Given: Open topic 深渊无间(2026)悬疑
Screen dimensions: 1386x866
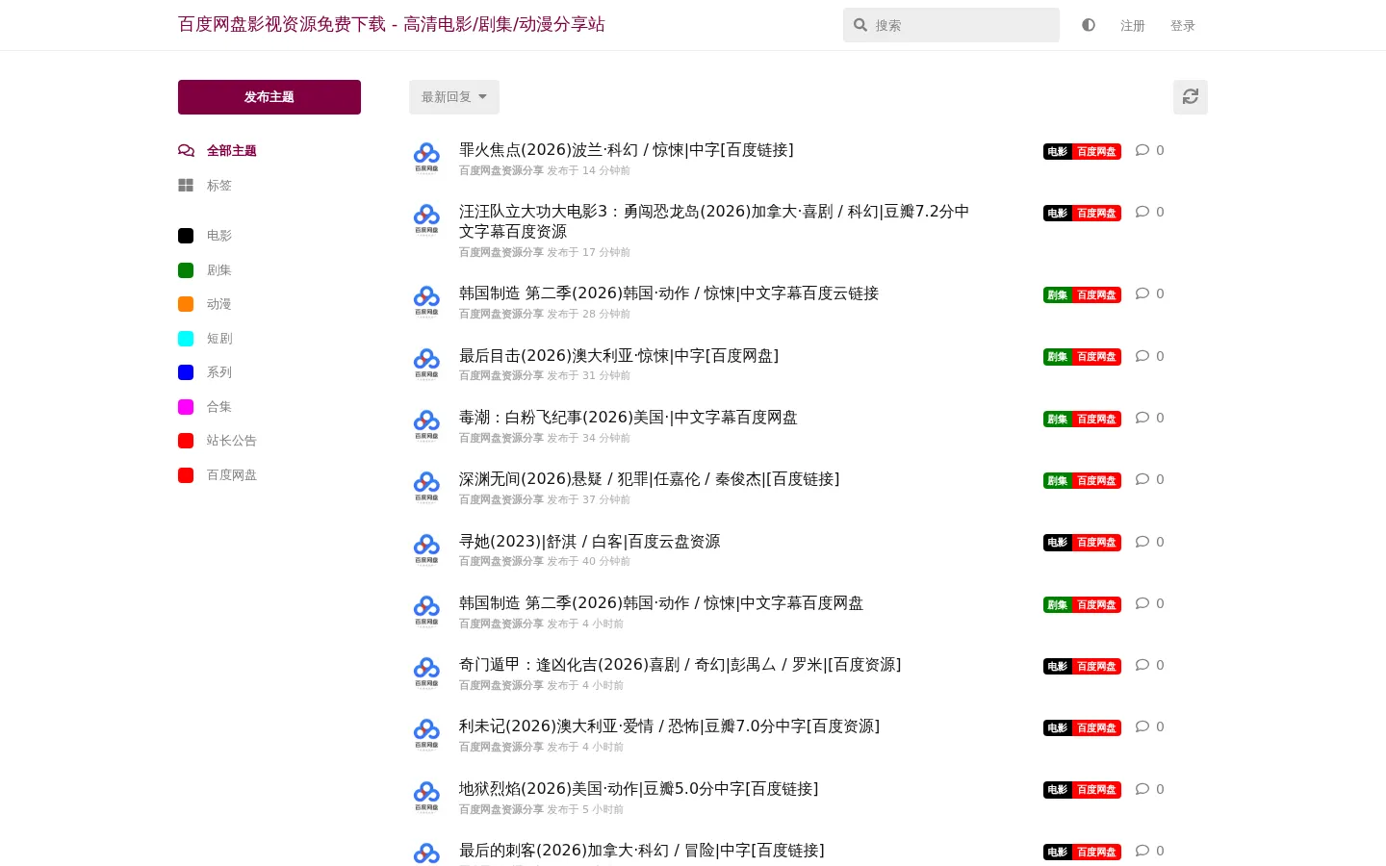Looking at the screenshot, I should coord(650,479).
